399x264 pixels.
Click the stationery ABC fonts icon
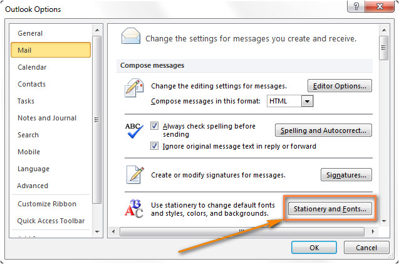click(134, 208)
